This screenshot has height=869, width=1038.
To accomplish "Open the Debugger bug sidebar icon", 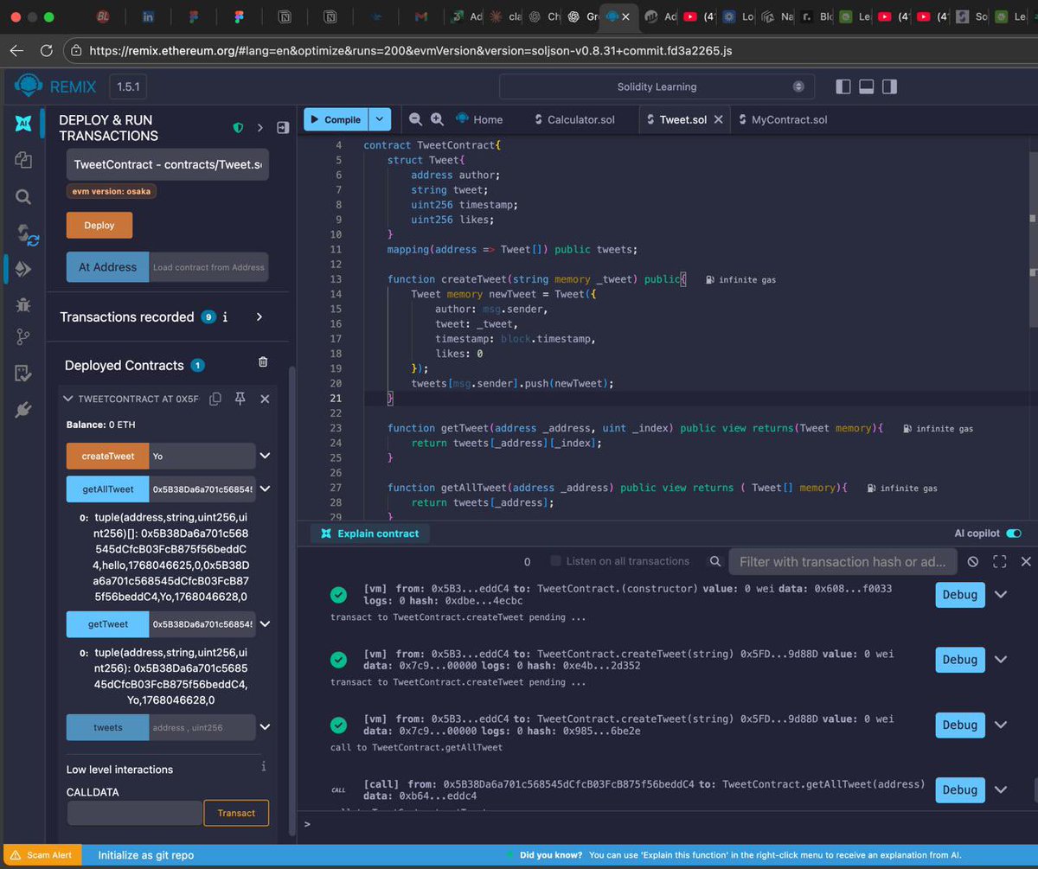I will [x=23, y=304].
